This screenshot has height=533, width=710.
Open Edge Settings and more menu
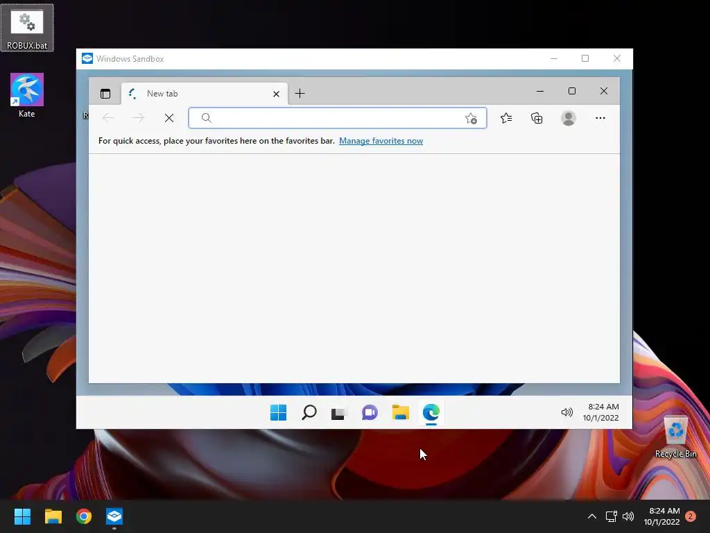point(600,118)
